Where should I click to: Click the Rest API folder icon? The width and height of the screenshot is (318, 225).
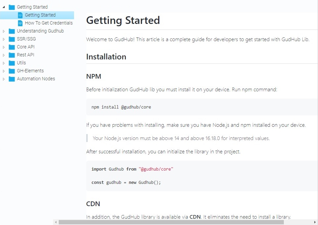click(x=12, y=55)
